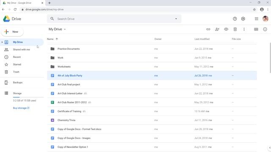Viewport: 271px width, 152px height.
Task: Select Copy of Google Docs - Format Text.docx
Action: point(152,129)
